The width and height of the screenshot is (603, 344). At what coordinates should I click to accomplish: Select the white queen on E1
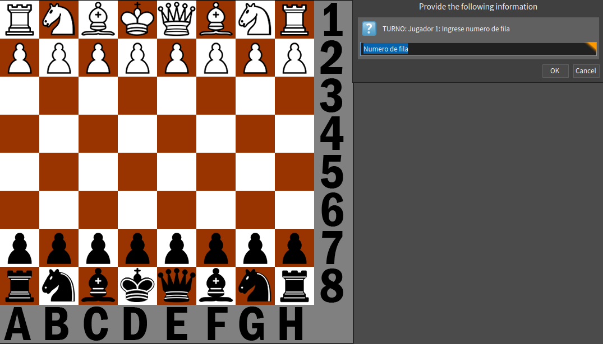coord(177,19)
